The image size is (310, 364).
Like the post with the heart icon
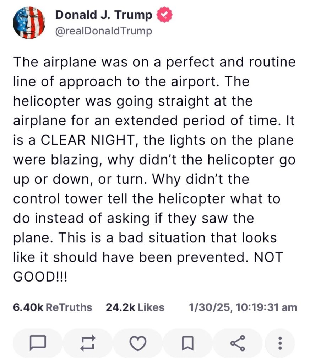coord(137,343)
